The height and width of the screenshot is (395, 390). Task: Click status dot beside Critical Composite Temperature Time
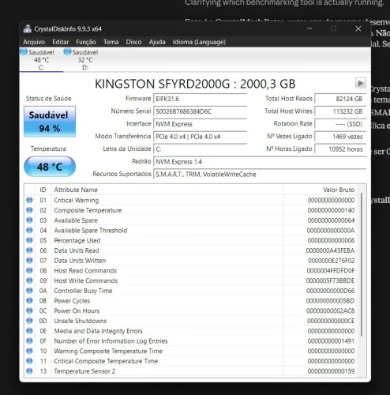(x=29, y=361)
